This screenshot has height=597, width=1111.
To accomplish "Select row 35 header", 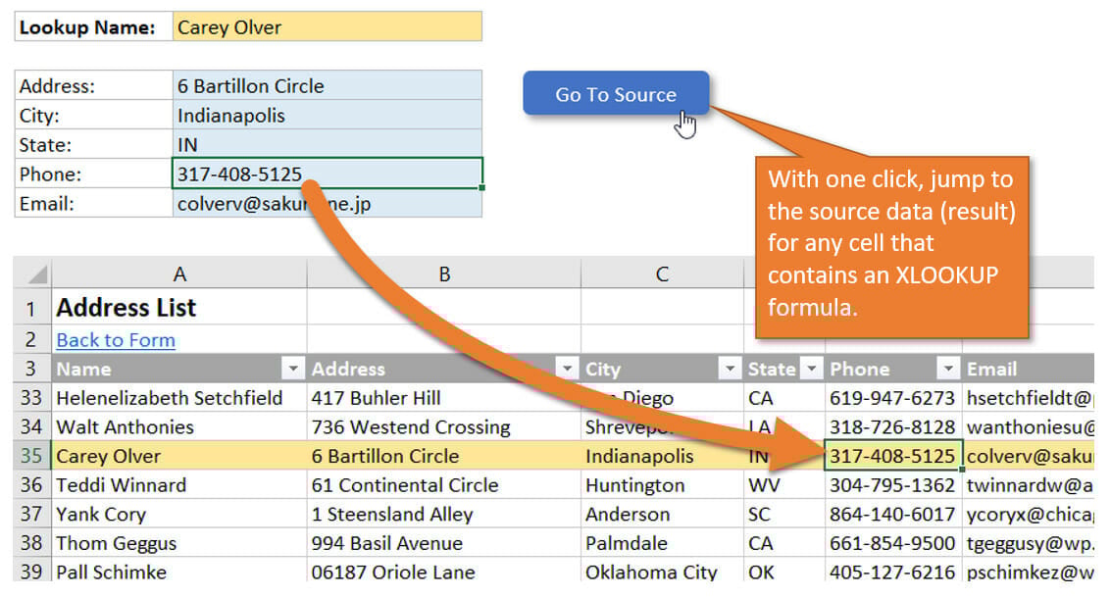I will point(32,456).
